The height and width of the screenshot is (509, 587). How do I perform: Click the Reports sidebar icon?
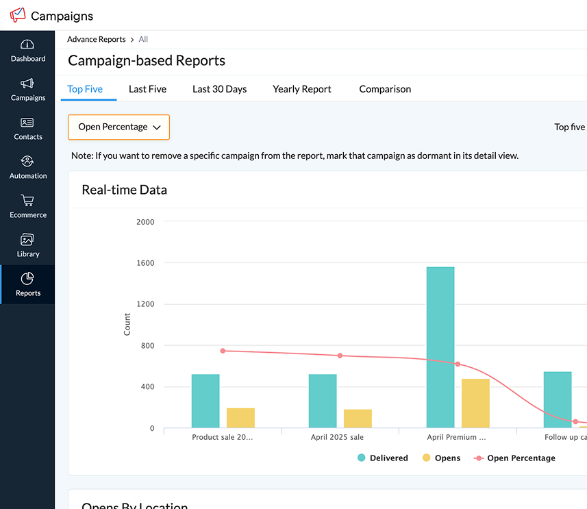pos(27,284)
